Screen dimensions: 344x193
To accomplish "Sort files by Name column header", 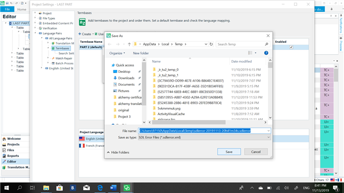I will pyautogui.click(x=156, y=62).
